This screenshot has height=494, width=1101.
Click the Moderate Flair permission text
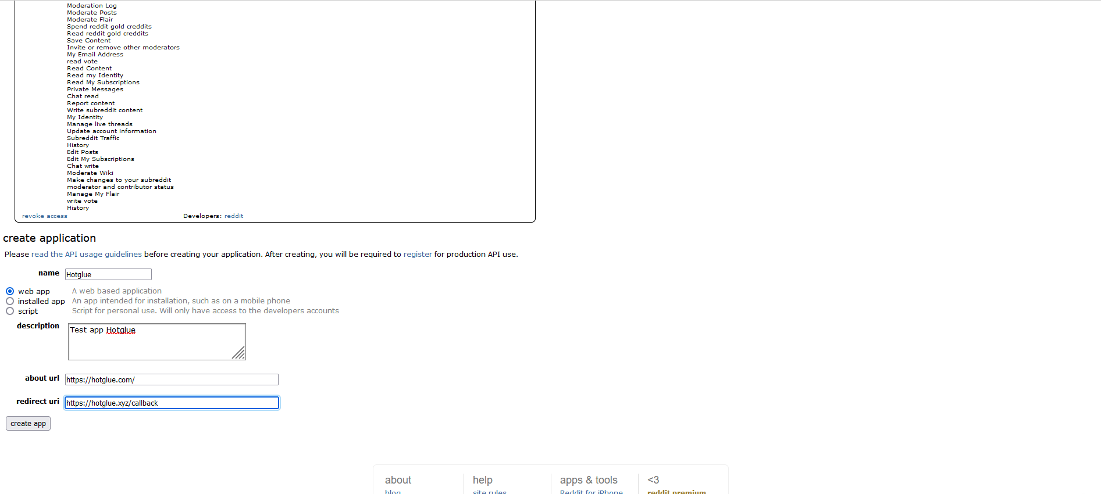click(90, 20)
